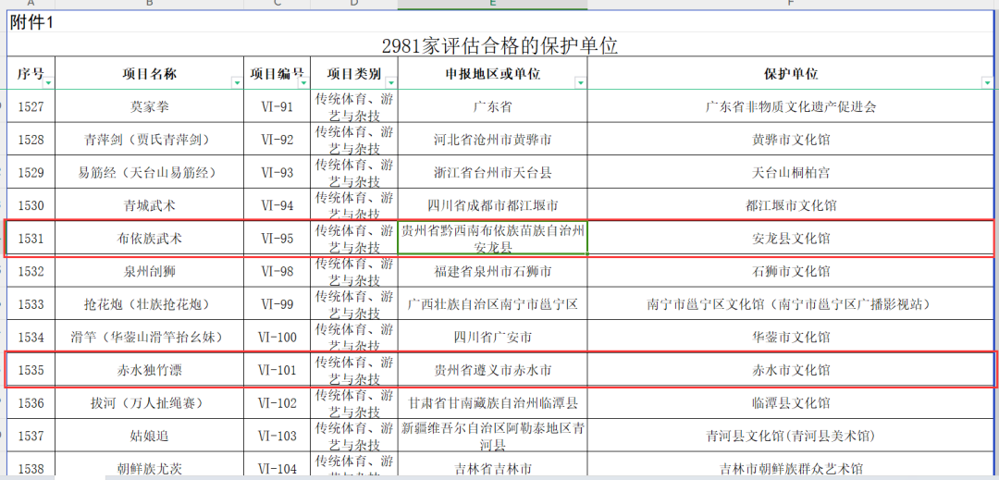Screen dimensions: 999x480
Task: Click the 赤水市文化馆 cell
Action: (x=790, y=370)
